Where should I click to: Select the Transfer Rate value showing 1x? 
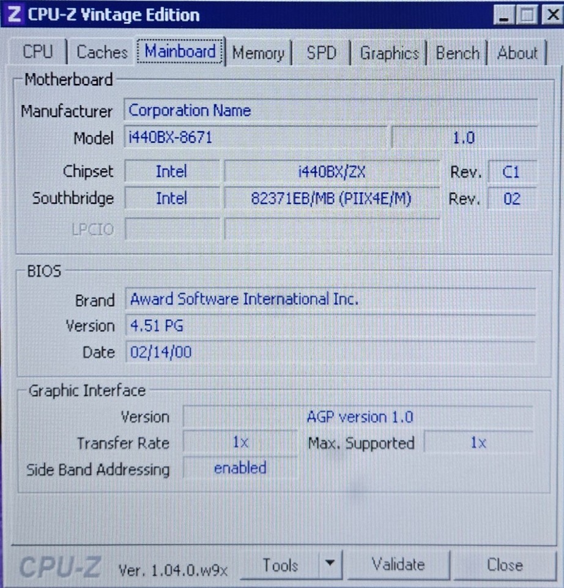point(239,443)
